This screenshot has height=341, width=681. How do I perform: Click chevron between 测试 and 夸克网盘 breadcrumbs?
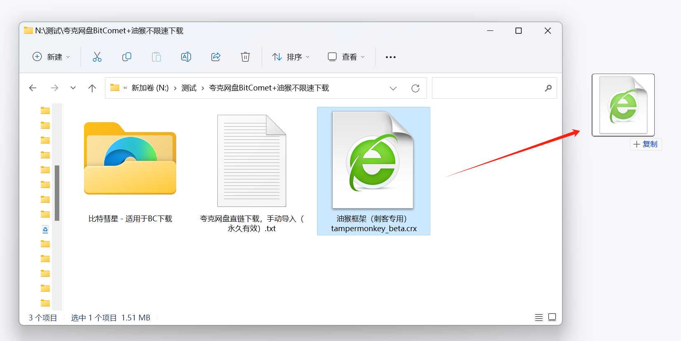(x=203, y=88)
